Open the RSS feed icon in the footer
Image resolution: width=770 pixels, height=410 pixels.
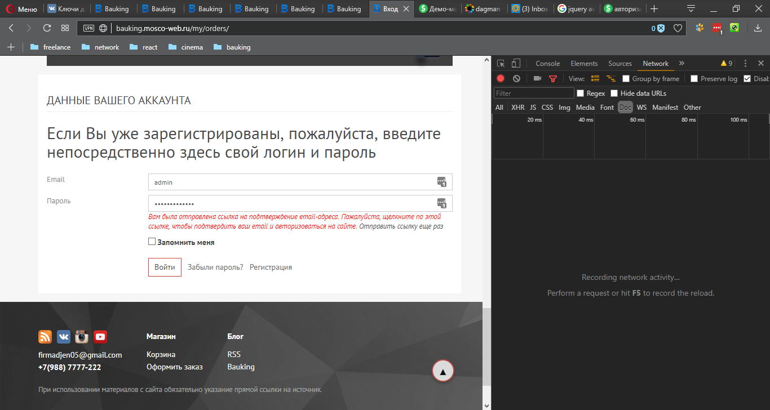point(45,337)
